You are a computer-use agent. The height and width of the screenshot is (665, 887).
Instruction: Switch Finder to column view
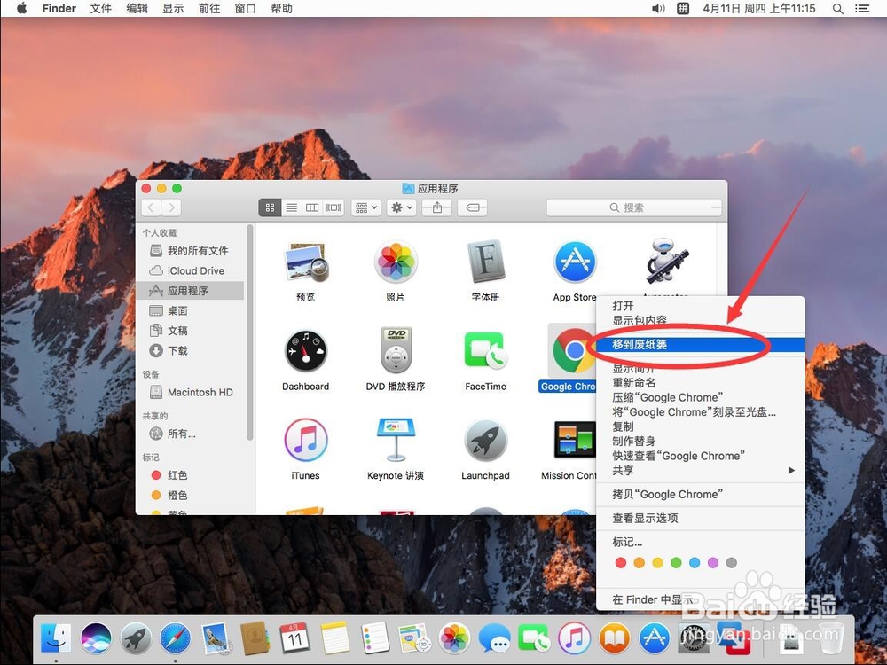(312, 207)
